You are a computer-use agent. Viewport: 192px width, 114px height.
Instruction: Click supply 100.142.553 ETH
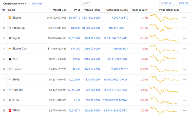[x=119, y=28]
